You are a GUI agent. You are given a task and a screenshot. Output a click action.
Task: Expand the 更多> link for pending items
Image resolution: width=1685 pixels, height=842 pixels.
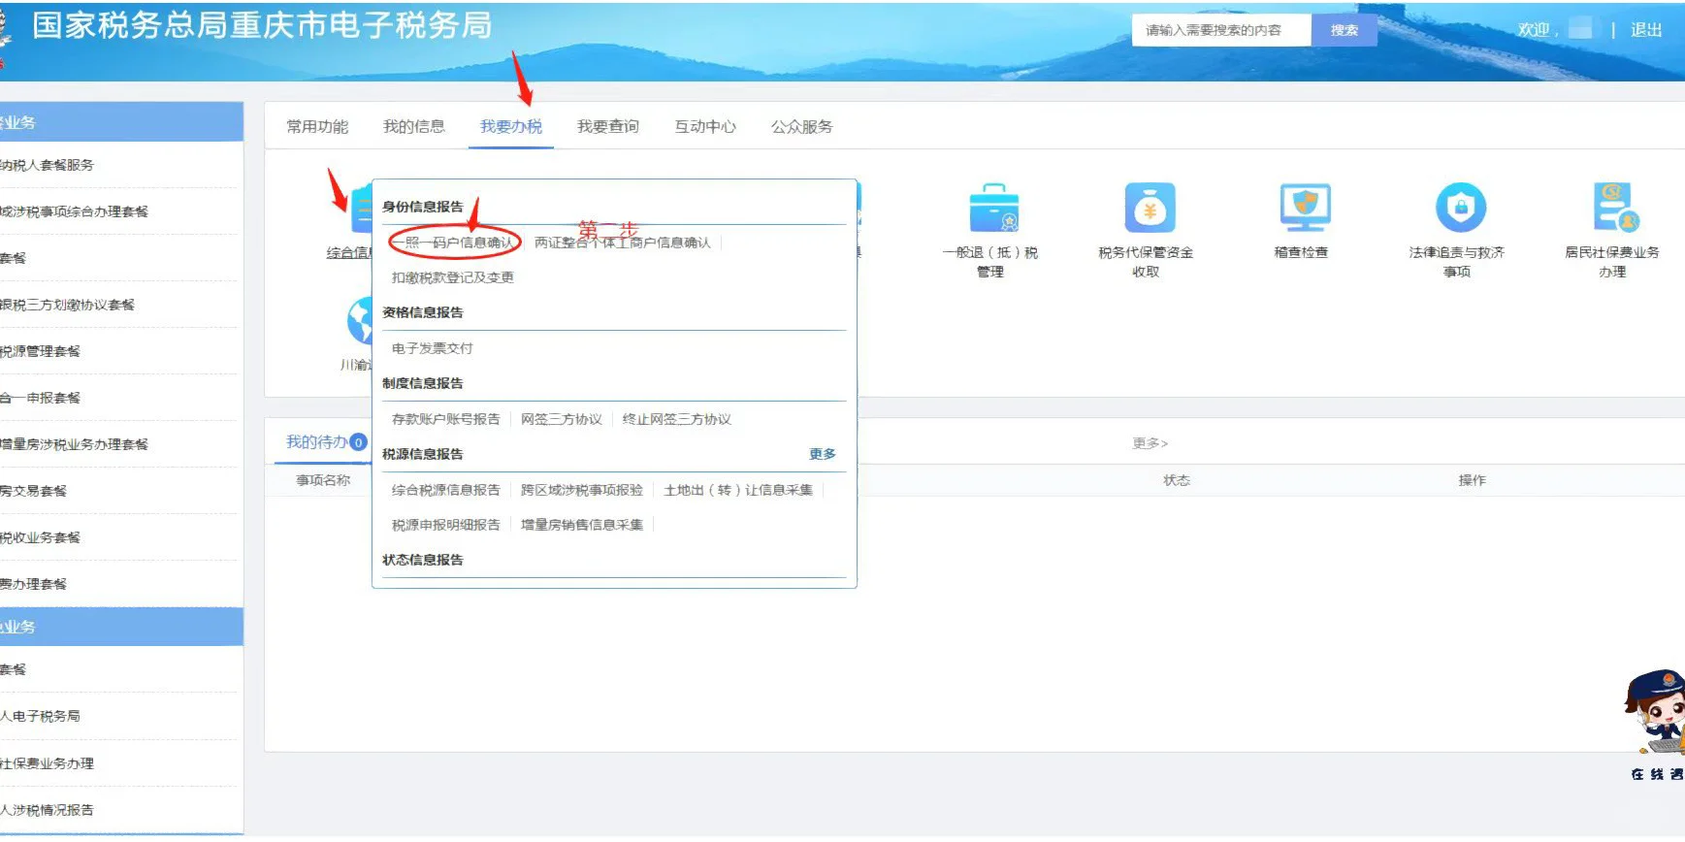point(1150,443)
